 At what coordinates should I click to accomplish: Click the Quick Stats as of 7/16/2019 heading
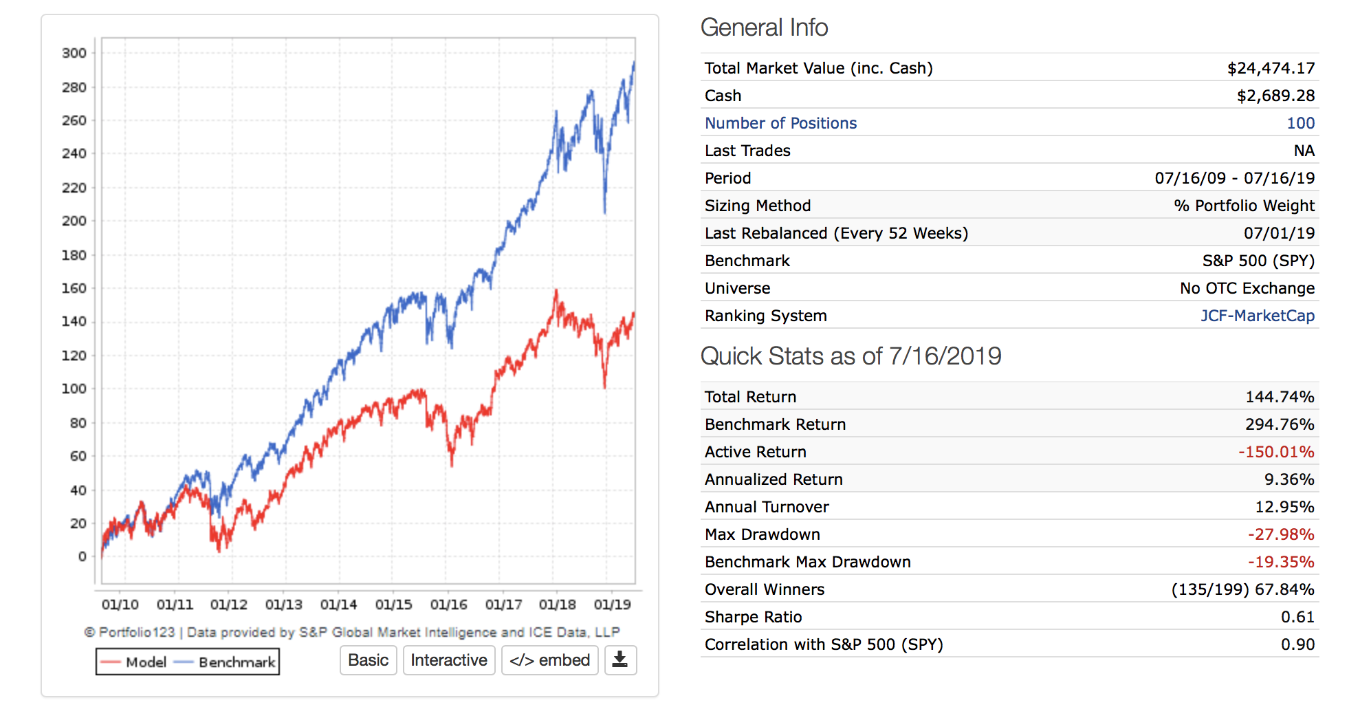tap(851, 356)
